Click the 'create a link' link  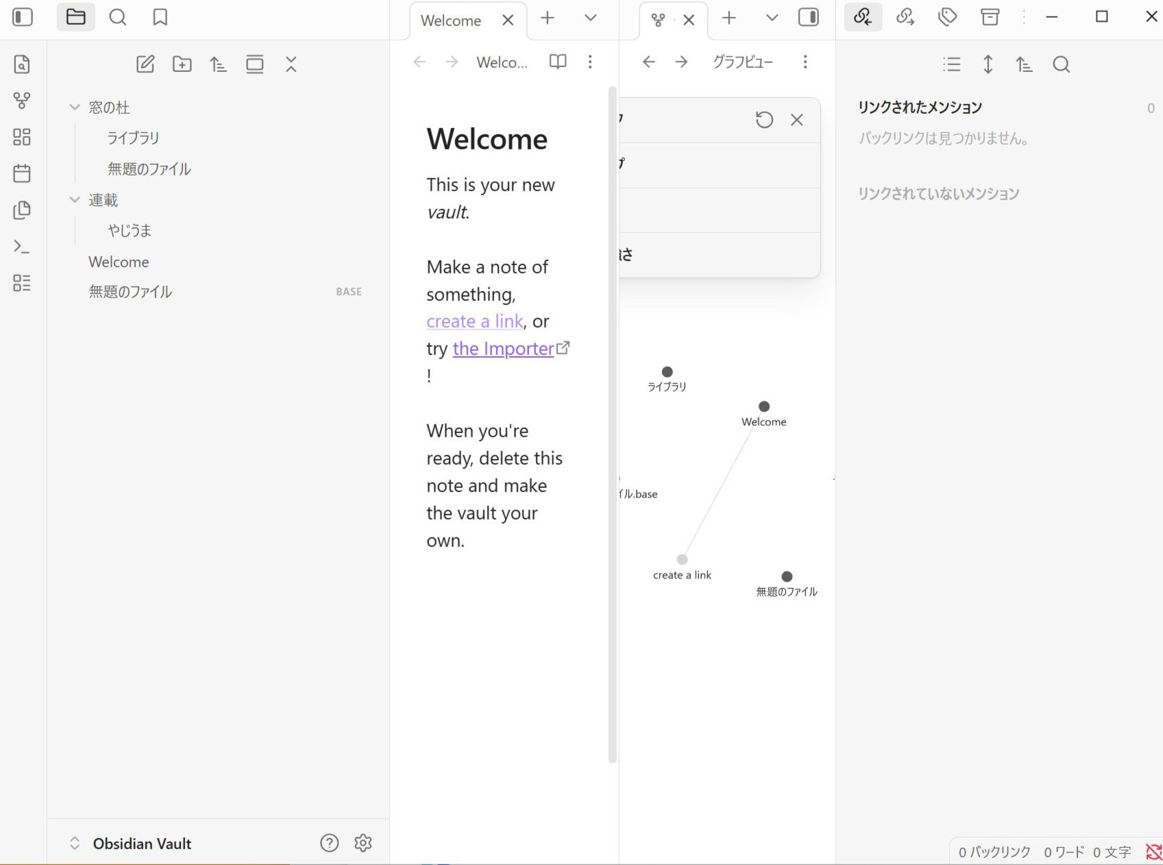point(474,321)
